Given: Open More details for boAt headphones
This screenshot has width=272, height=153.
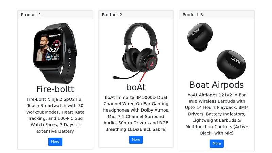Looking at the screenshot, I should point(136,140).
